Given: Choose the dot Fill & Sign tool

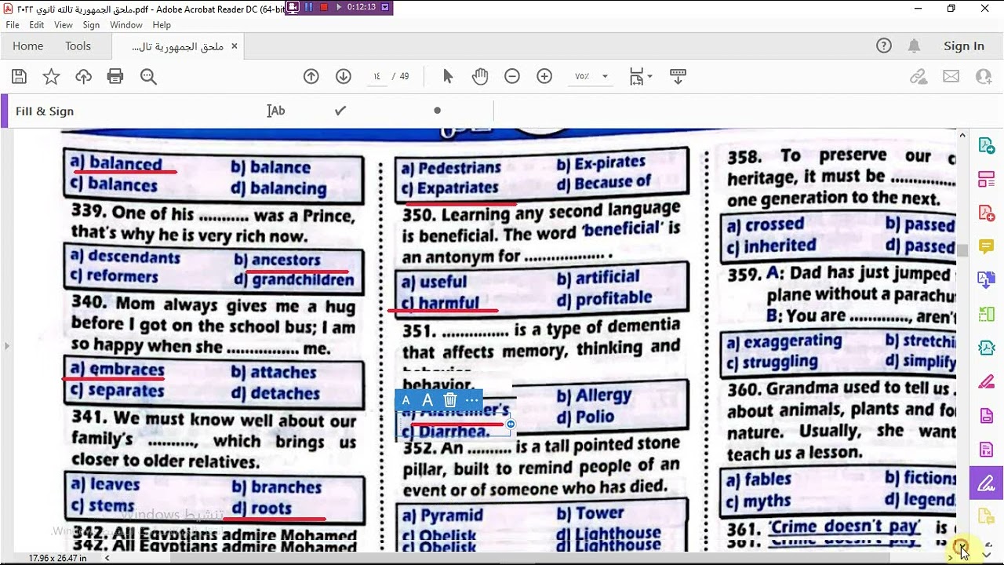Looking at the screenshot, I should pos(437,111).
